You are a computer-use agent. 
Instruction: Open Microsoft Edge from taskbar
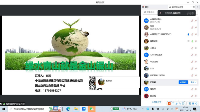[68, 109]
